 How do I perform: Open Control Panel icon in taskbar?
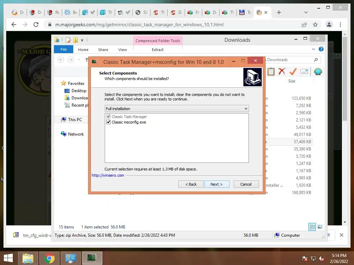pos(71,258)
